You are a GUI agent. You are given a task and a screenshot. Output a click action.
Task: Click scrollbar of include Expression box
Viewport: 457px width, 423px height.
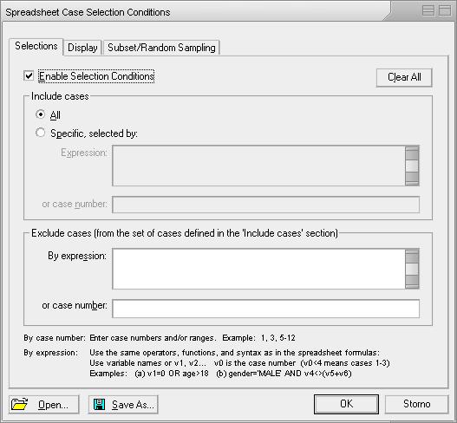pos(412,166)
